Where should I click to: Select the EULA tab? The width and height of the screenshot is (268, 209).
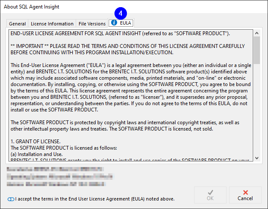(x=121, y=23)
